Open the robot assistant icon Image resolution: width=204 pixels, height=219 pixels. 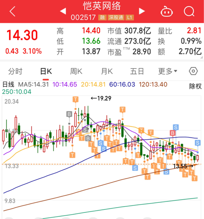click(167, 11)
